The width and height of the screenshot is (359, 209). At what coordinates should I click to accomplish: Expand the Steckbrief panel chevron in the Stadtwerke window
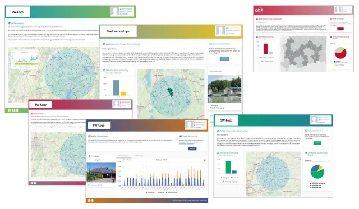238,71
